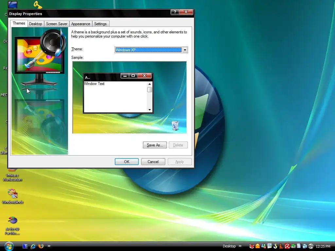Click the green arrow safely remove hardware icon

(293, 246)
